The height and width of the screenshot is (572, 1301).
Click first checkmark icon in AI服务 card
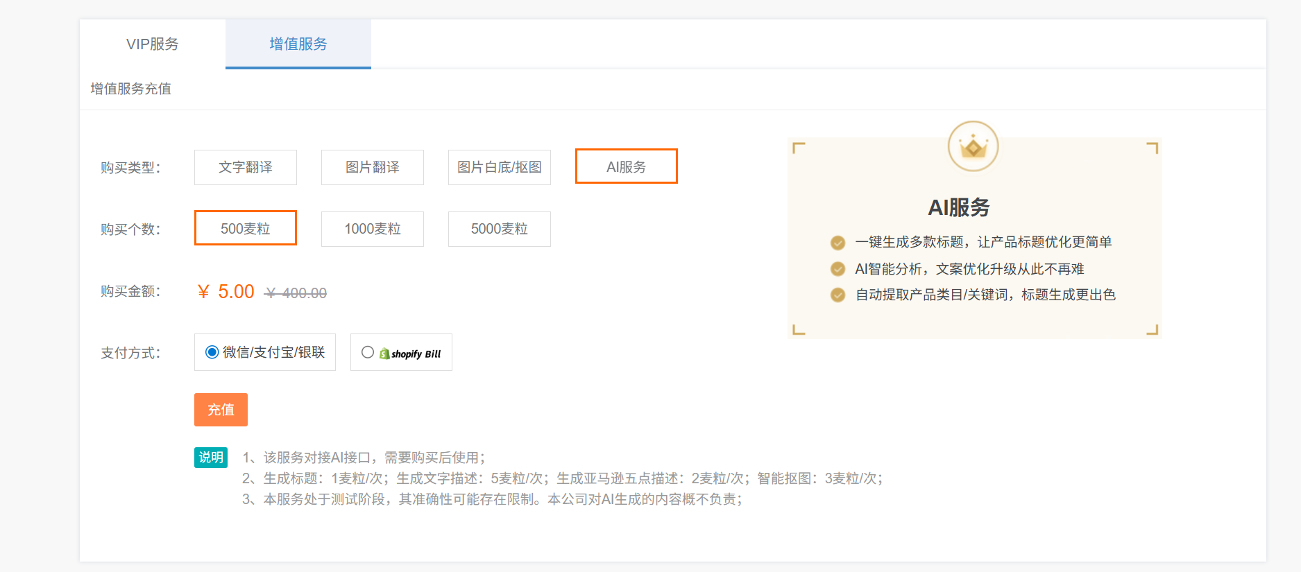pos(837,243)
